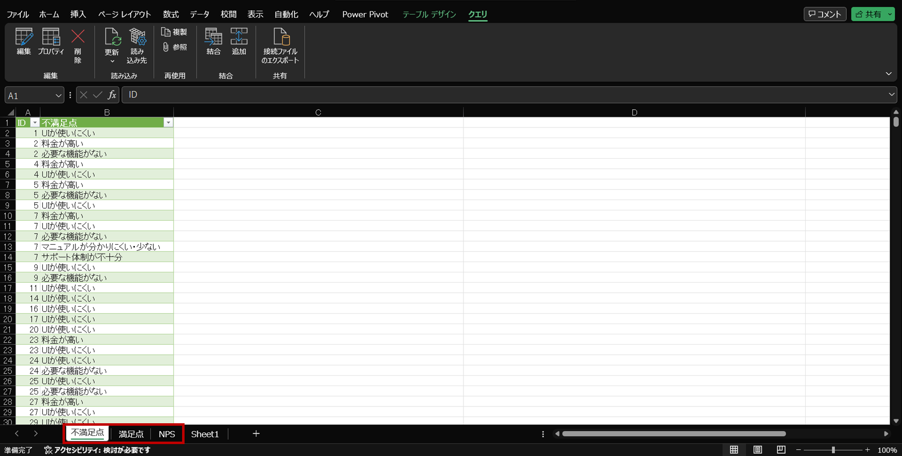Open the ID column filter dropdown
Screen dimensions: 902x456
coord(35,123)
